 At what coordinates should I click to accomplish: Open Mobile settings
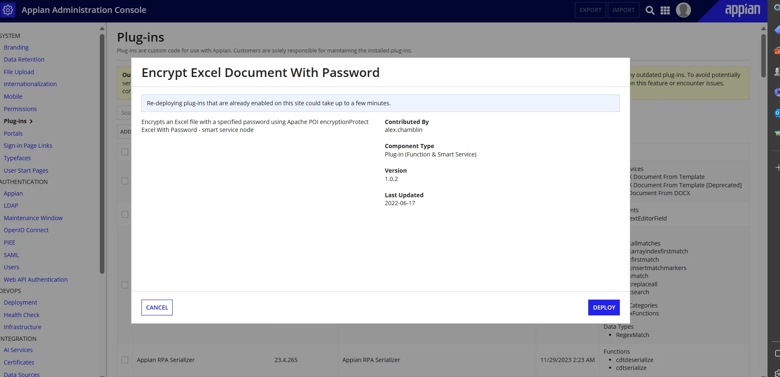[13, 97]
